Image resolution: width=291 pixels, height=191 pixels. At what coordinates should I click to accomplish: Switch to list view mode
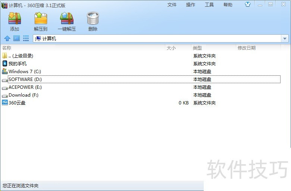tap(26, 38)
